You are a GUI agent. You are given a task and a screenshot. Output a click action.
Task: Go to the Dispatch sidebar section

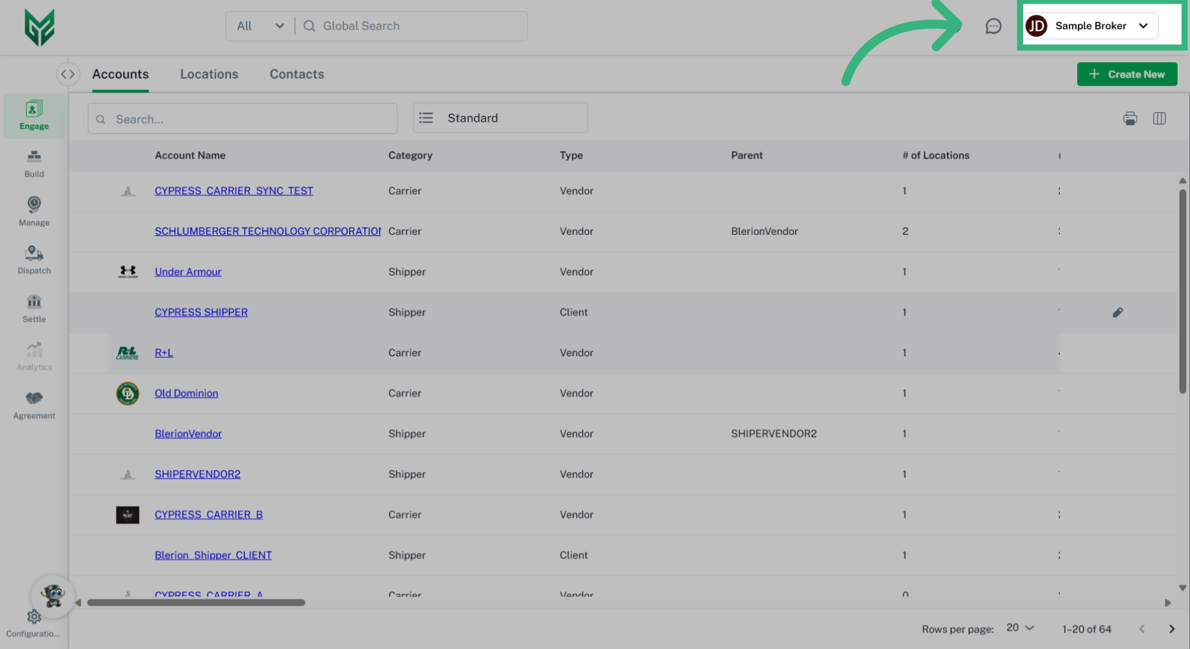point(34,261)
